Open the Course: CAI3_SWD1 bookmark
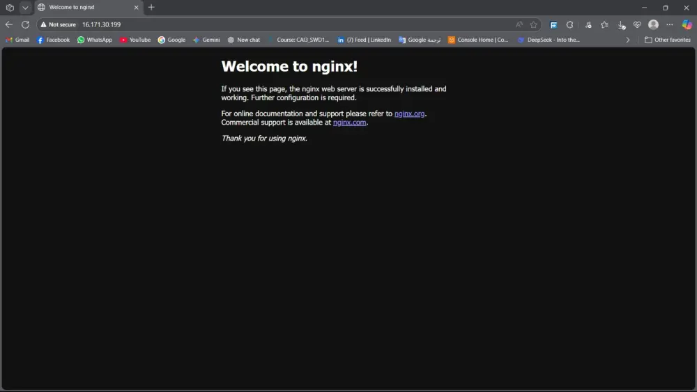The width and height of the screenshot is (697, 392). (x=299, y=40)
